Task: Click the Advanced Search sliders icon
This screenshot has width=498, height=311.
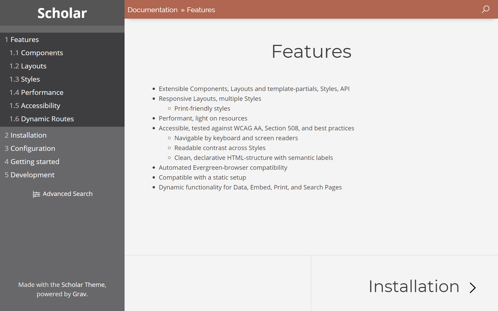Action: [x=36, y=194]
